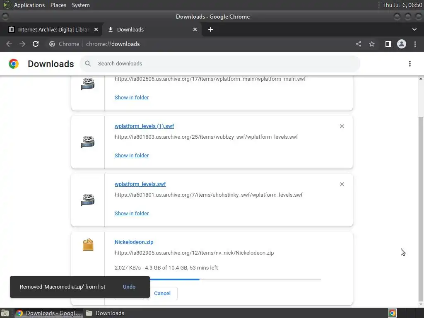Click Chrome site info icon in address bar
The image size is (424, 318).
52,44
